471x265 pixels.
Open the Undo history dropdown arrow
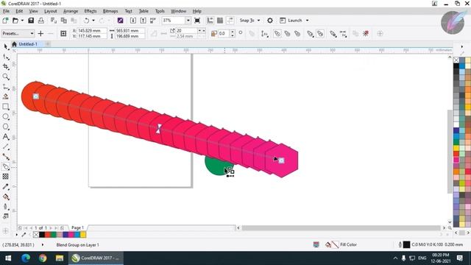pos(93,21)
